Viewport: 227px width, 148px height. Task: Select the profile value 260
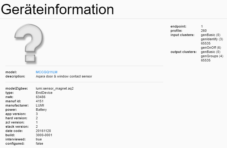pos(204,31)
